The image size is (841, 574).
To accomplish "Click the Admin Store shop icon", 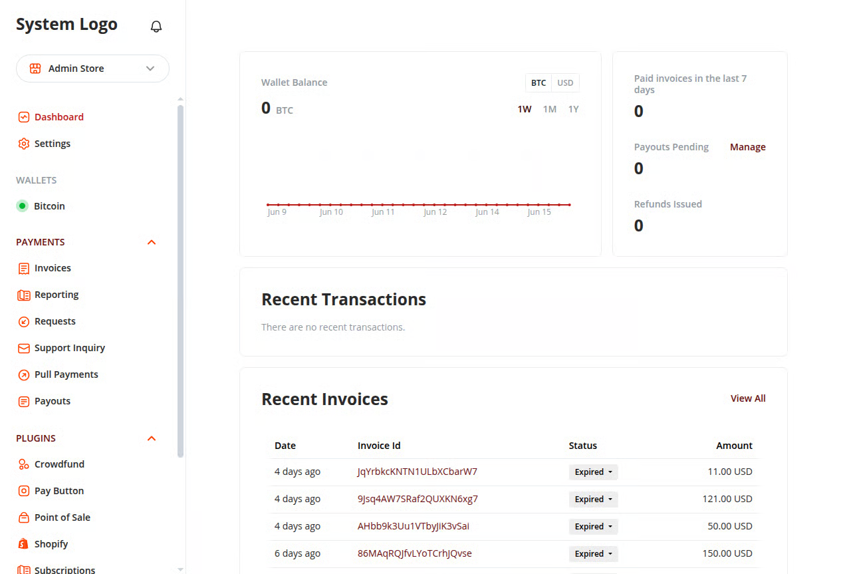I will click(x=35, y=69).
